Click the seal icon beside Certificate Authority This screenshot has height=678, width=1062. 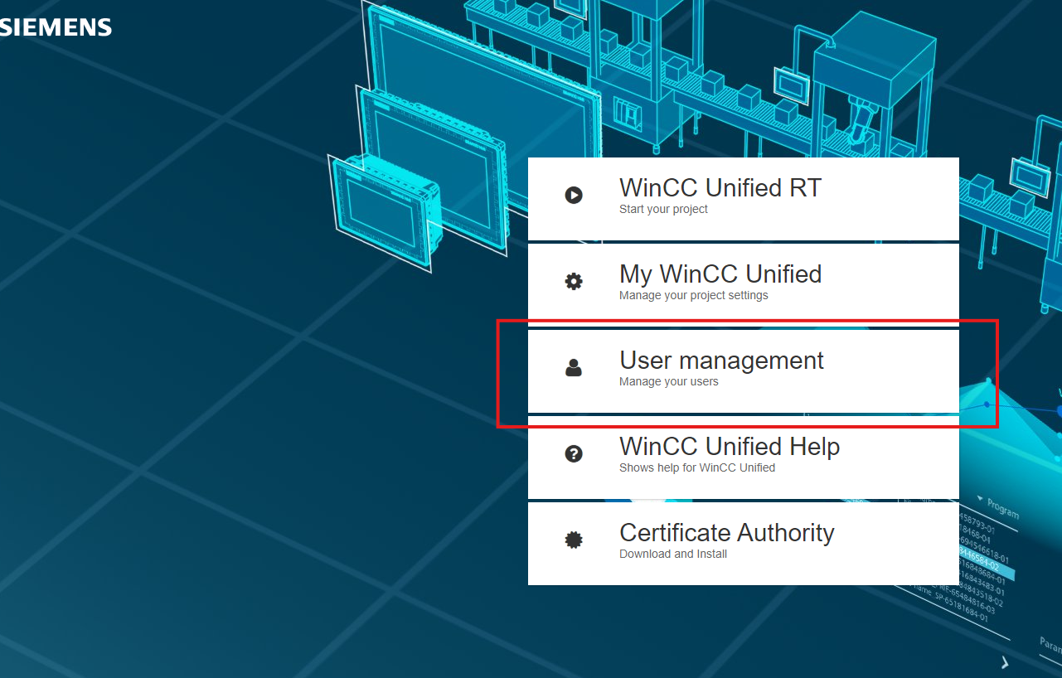click(574, 540)
